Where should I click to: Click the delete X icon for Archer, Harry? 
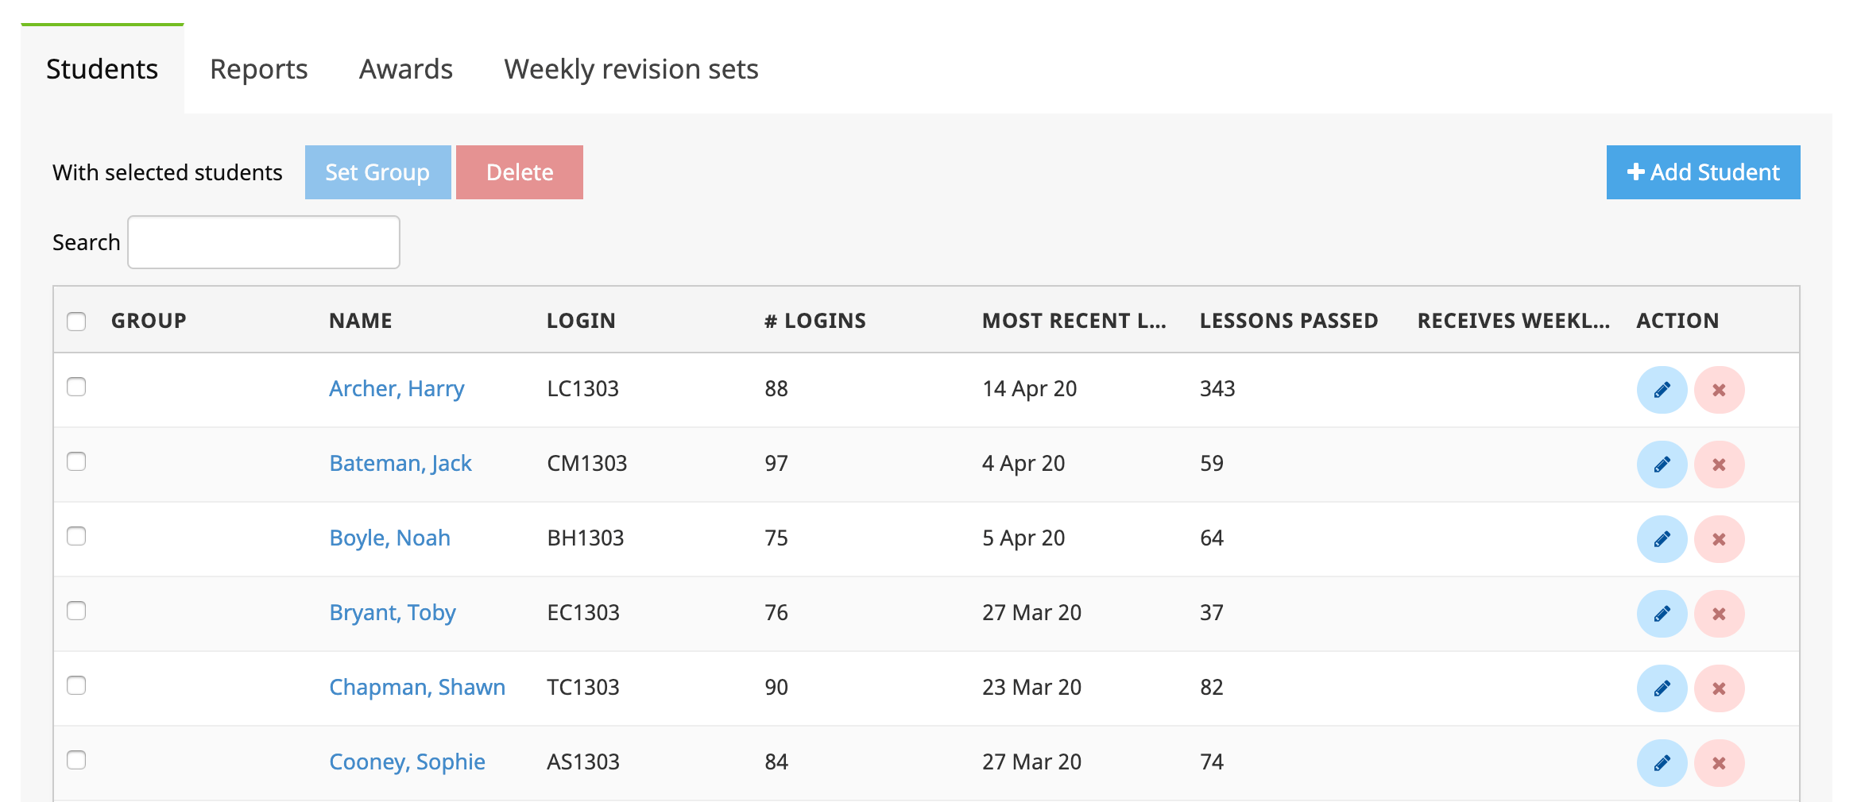tap(1719, 390)
